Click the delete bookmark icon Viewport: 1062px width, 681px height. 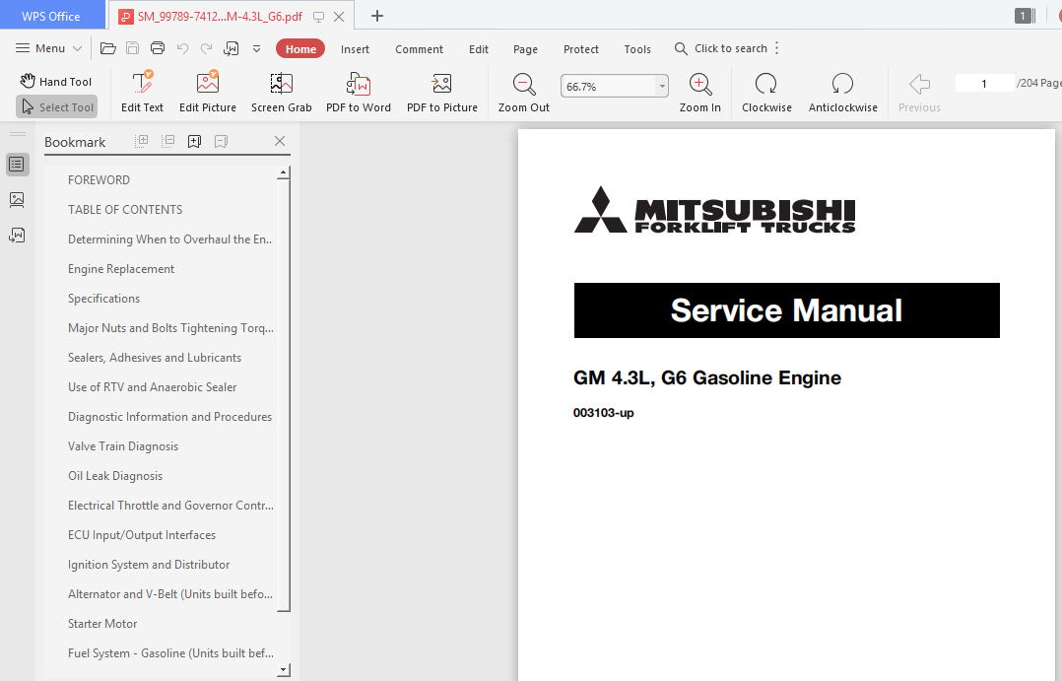(221, 141)
